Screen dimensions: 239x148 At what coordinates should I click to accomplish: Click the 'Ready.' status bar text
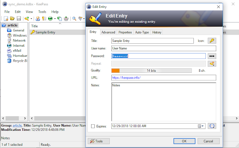46,145
